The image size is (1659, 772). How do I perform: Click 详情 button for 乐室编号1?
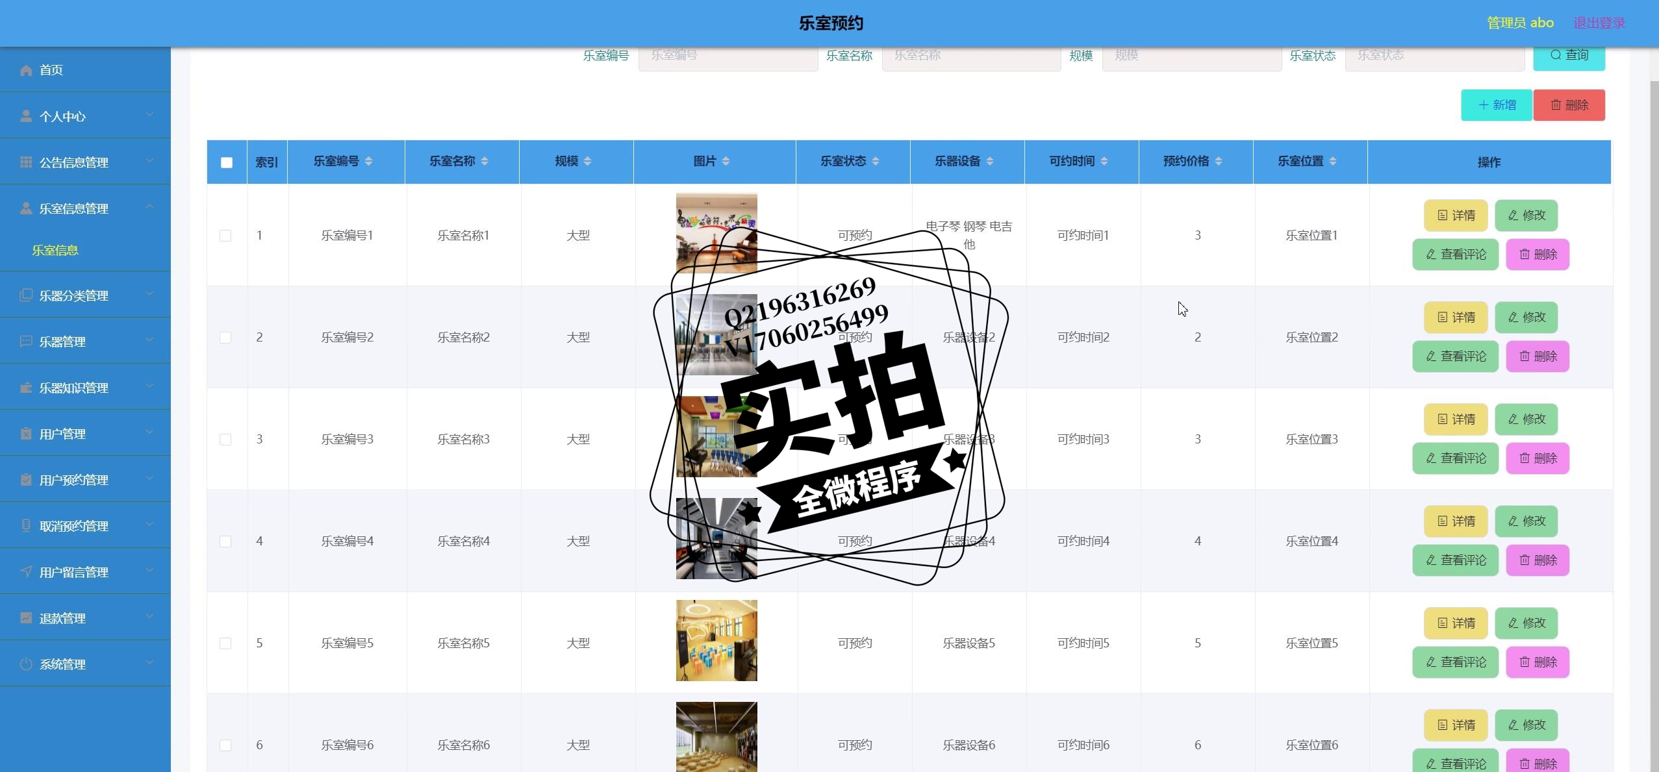(1456, 216)
